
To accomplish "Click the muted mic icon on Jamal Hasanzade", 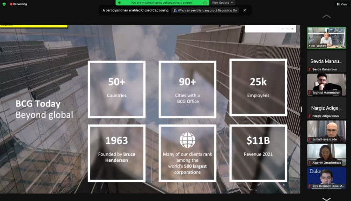I will pyautogui.click(x=310, y=139).
